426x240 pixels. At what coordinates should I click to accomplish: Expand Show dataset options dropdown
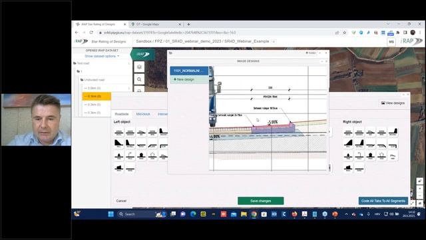point(102,56)
